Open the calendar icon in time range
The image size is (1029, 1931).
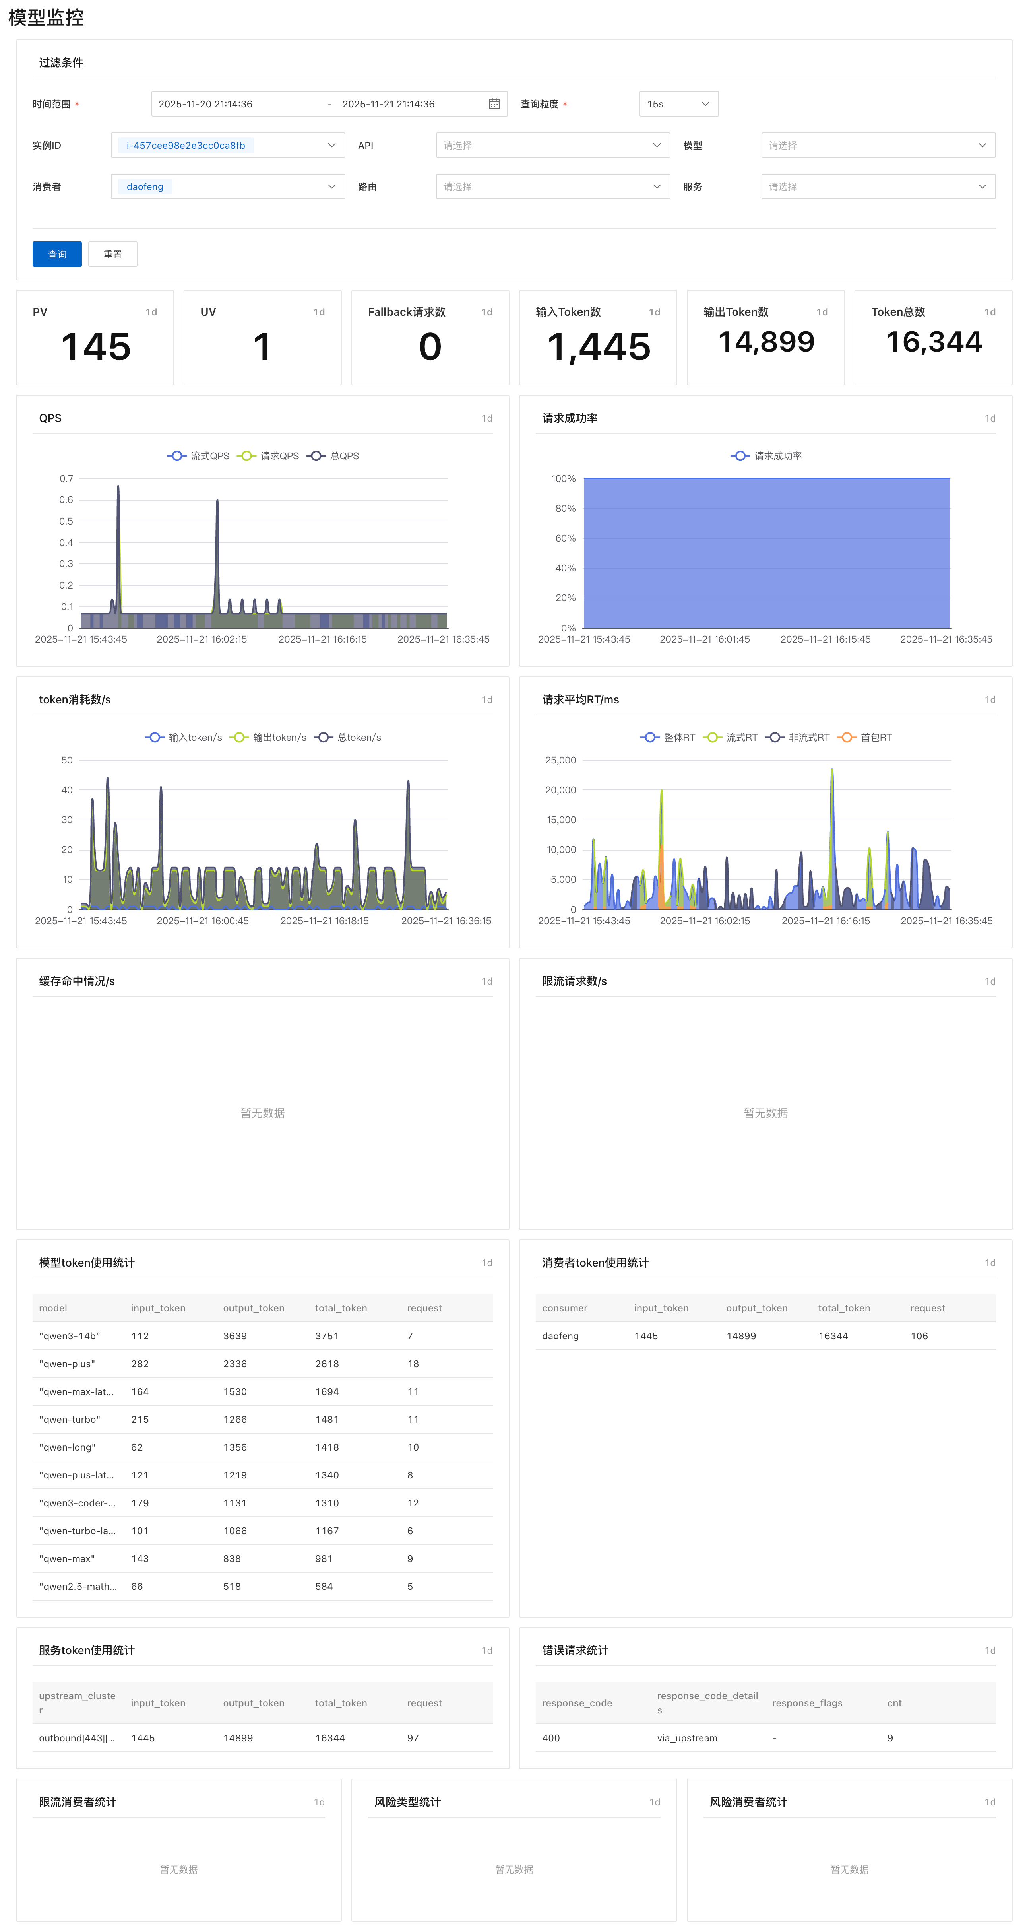[494, 104]
